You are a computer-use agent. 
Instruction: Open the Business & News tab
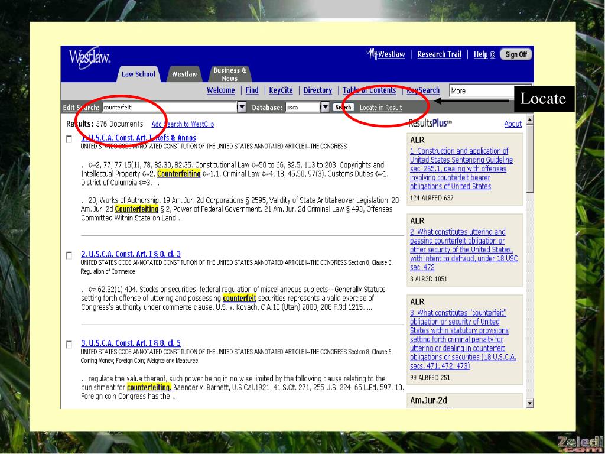coord(230,74)
